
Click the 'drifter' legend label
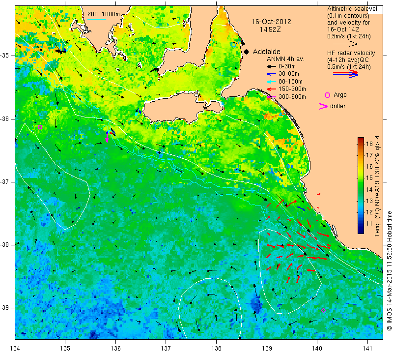337,106
